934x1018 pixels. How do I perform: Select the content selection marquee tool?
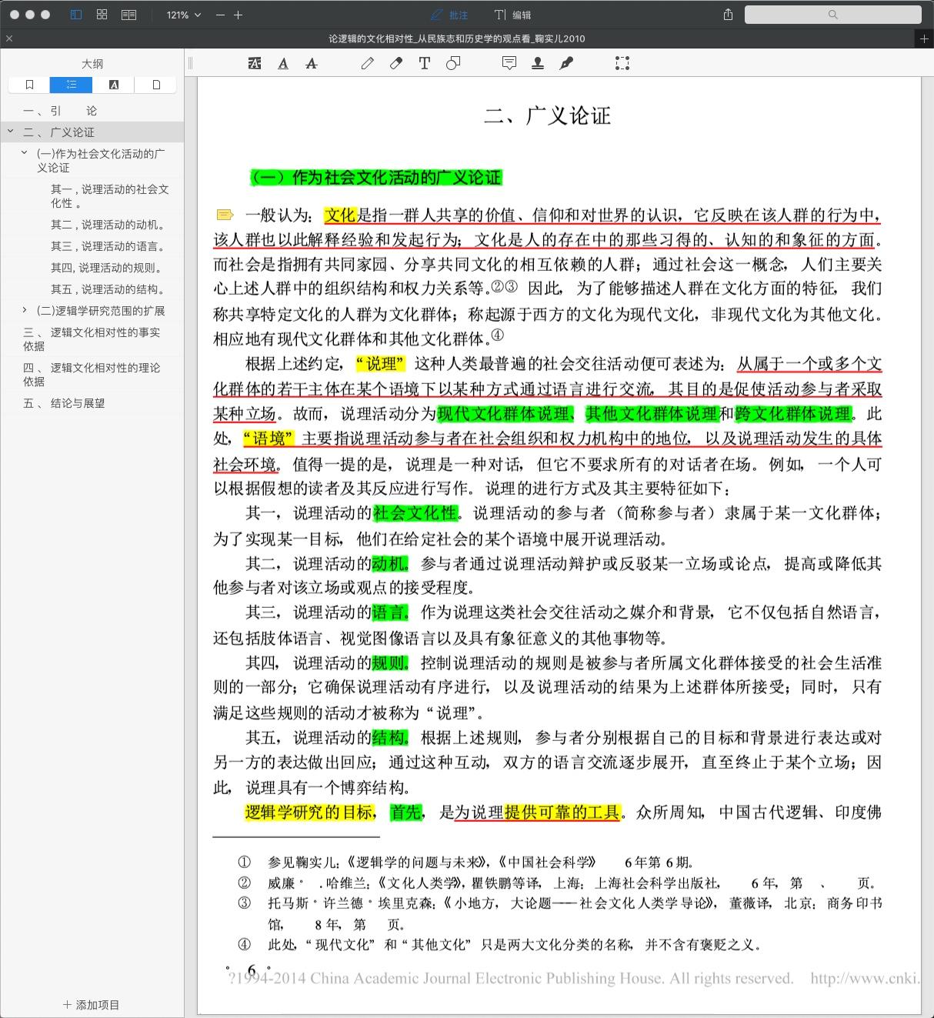pos(622,63)
